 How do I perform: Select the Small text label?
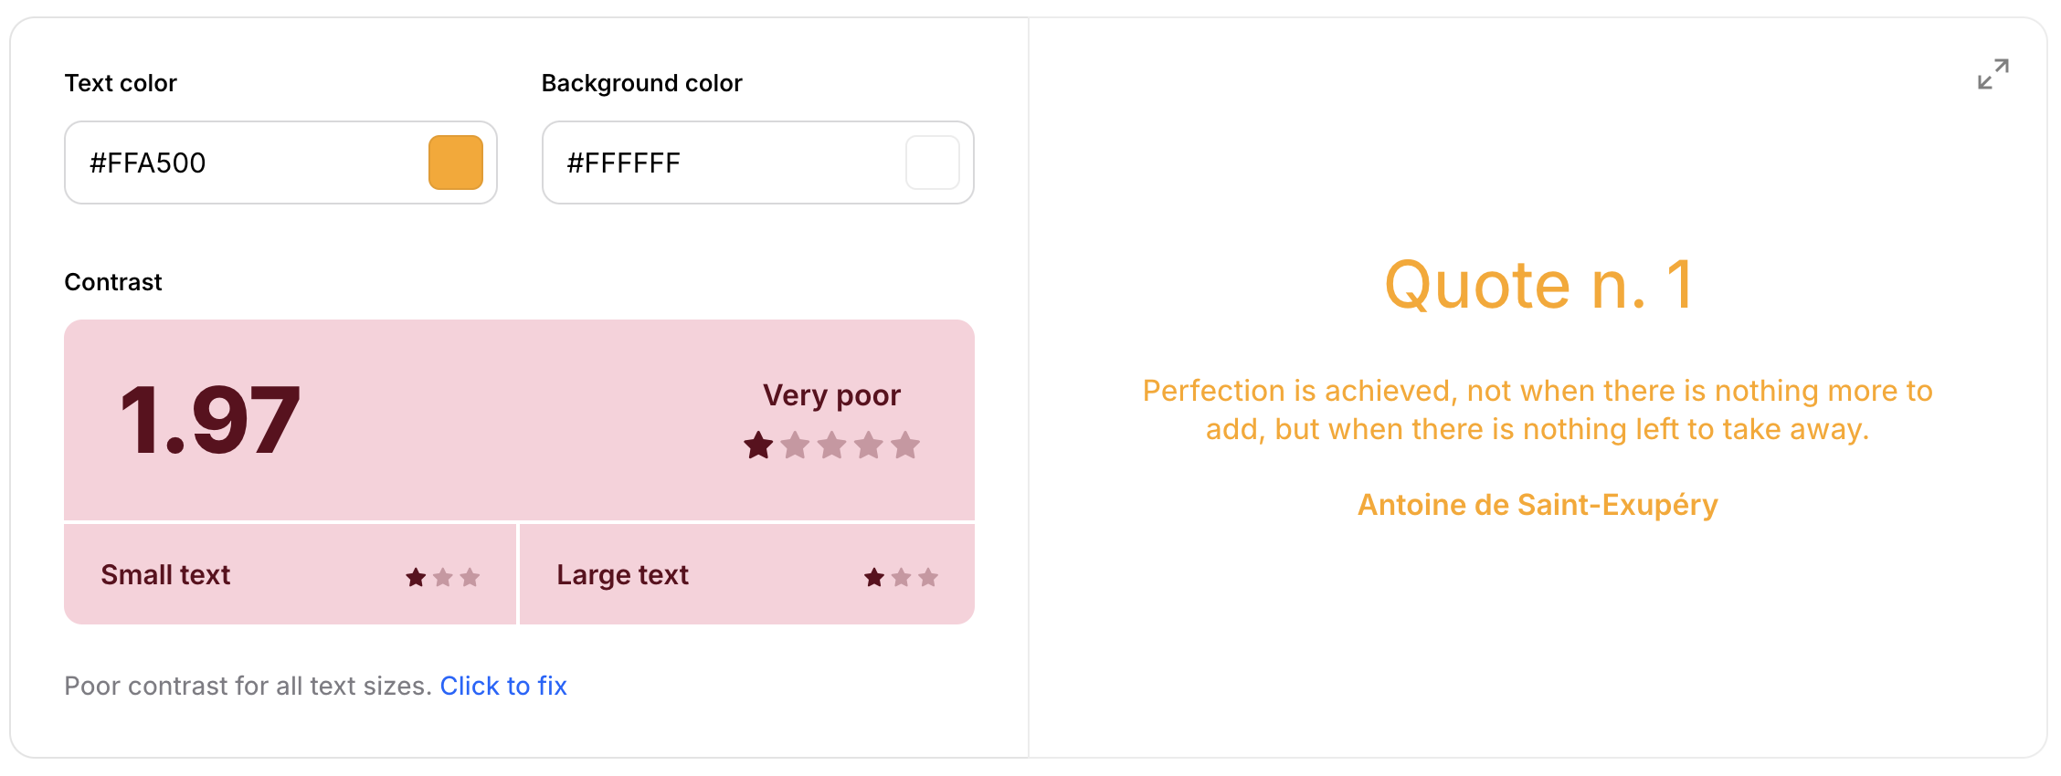(165, 575)
